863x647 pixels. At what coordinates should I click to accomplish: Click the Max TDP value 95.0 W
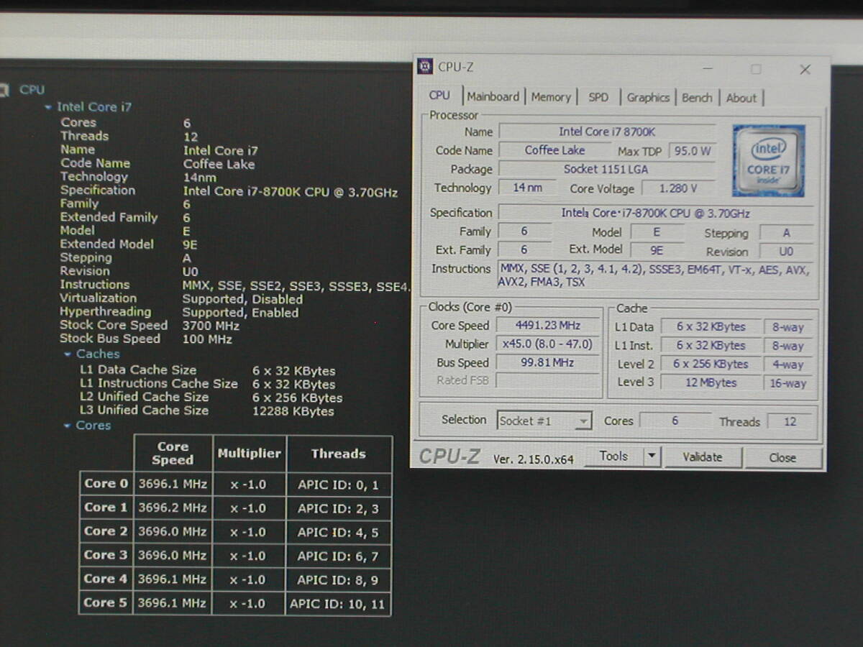pyautogui.click(x=691, y=151)
